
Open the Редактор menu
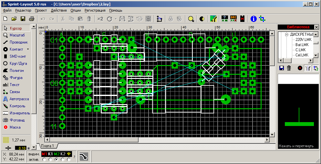[x=23, y=10]
